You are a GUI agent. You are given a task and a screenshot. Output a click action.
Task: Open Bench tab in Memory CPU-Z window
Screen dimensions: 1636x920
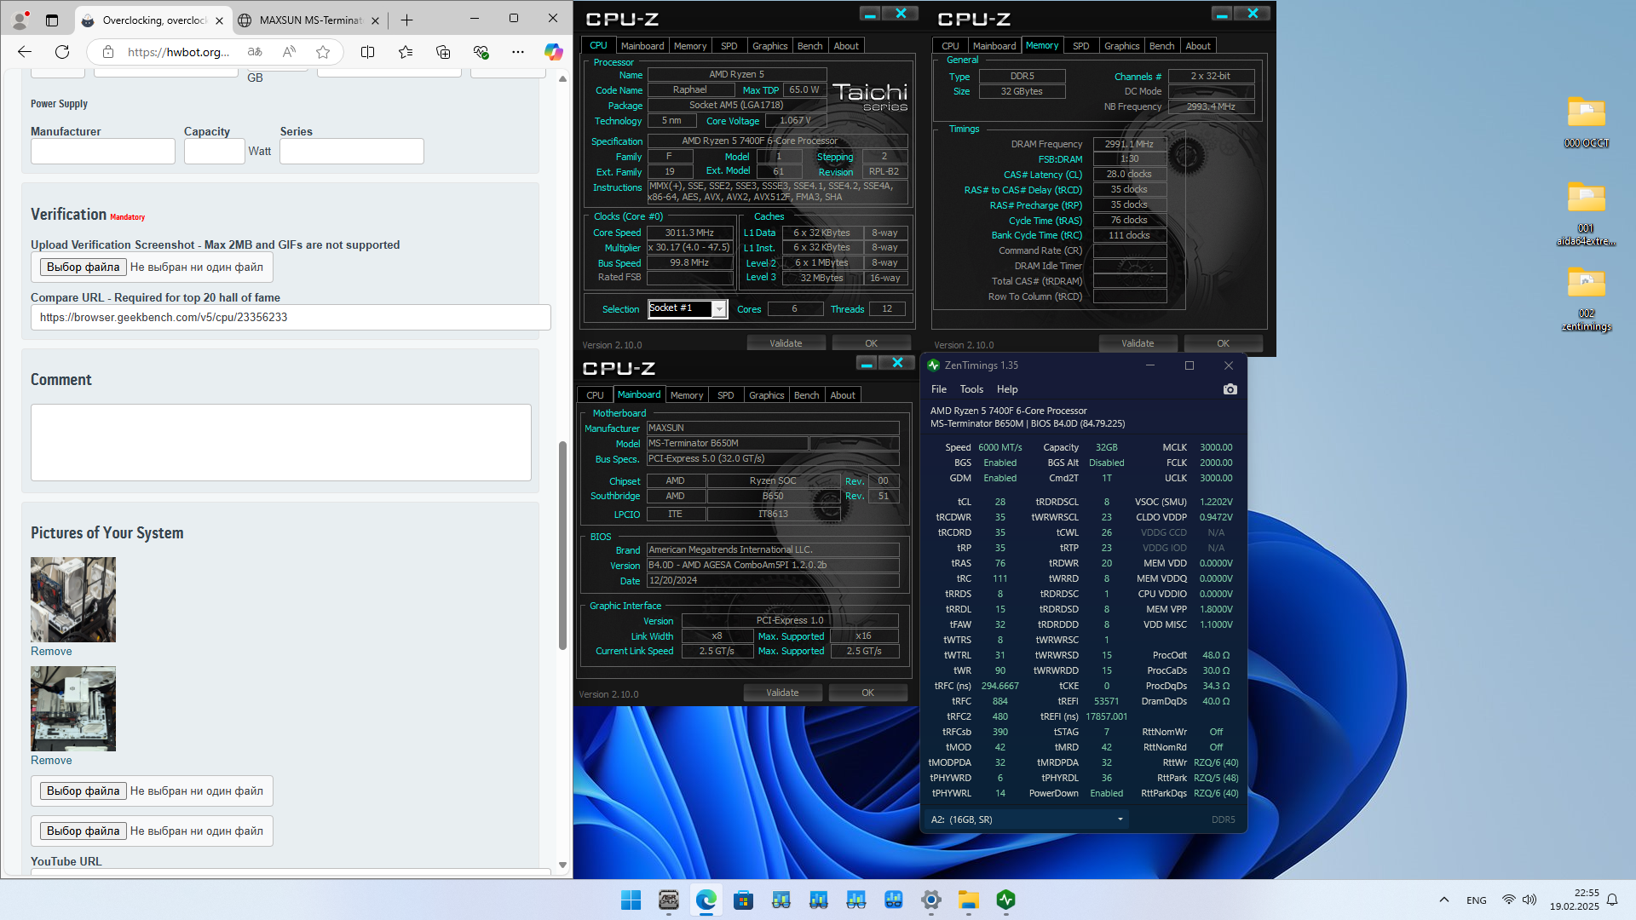coord(1161,46)
